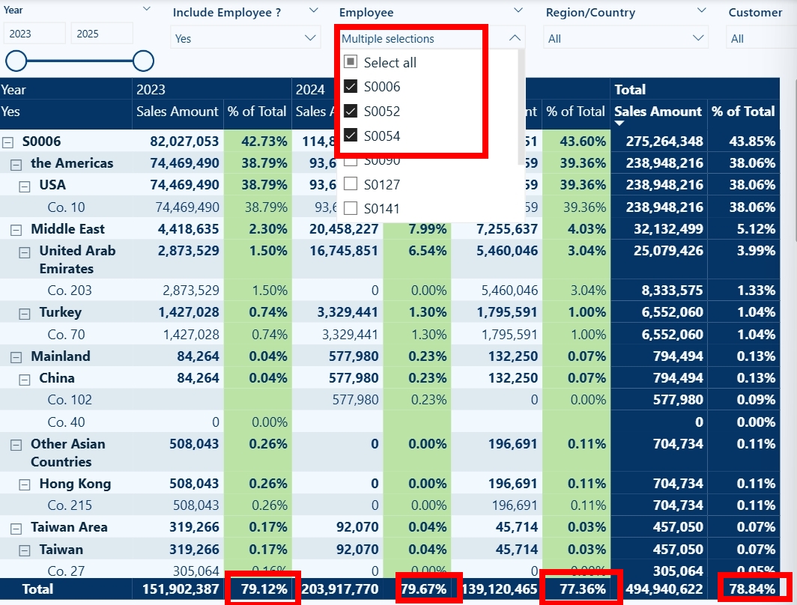Uncheck the S0006 employee checkbox

[x=351, y=86]
